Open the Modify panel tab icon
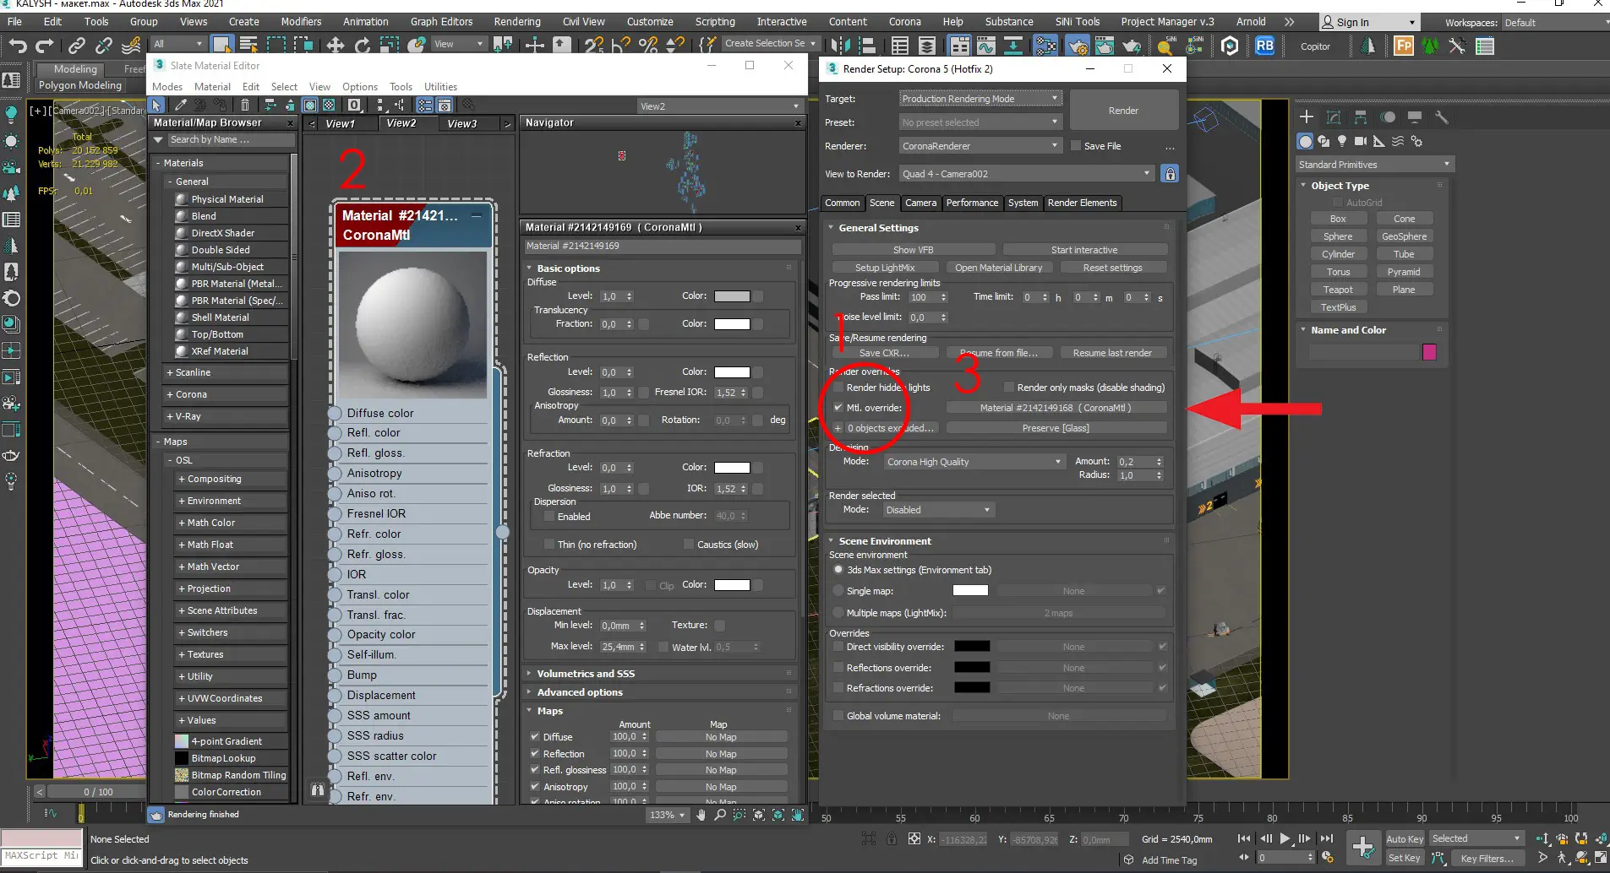This screenshot has width=1610, height=873. point(1333,117)
